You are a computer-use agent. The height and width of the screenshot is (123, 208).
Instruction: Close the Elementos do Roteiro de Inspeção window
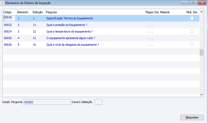[x=202, y=3]
